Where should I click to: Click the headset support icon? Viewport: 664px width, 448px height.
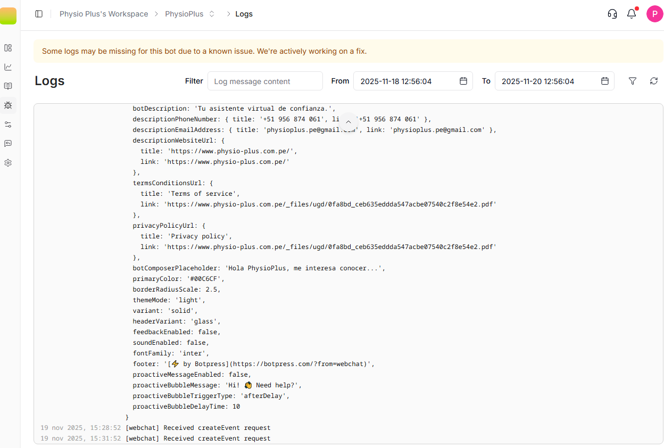click(612, 14)
